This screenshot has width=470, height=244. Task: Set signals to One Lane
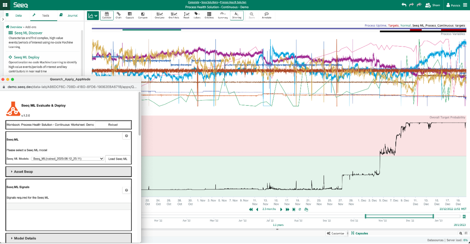160,15
